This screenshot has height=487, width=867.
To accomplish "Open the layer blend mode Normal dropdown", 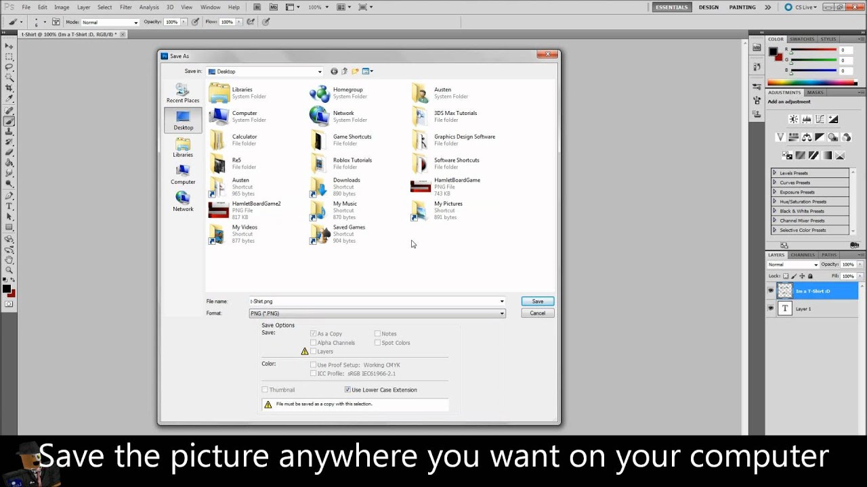I will click(793, 264).
